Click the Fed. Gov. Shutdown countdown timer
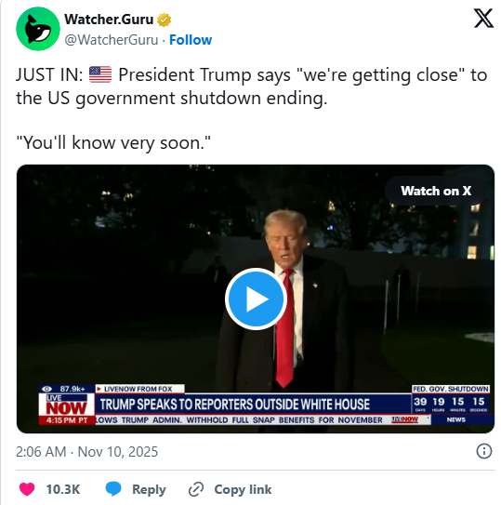 [x=451, y=399]
